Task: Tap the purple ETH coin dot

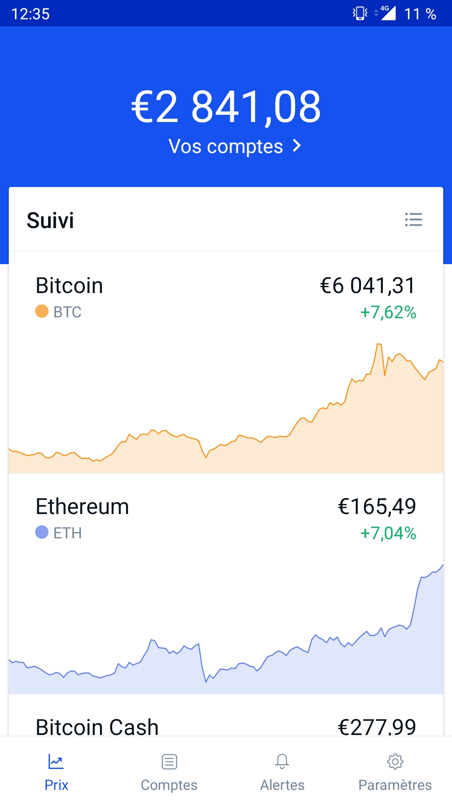Action: point(42,532)
